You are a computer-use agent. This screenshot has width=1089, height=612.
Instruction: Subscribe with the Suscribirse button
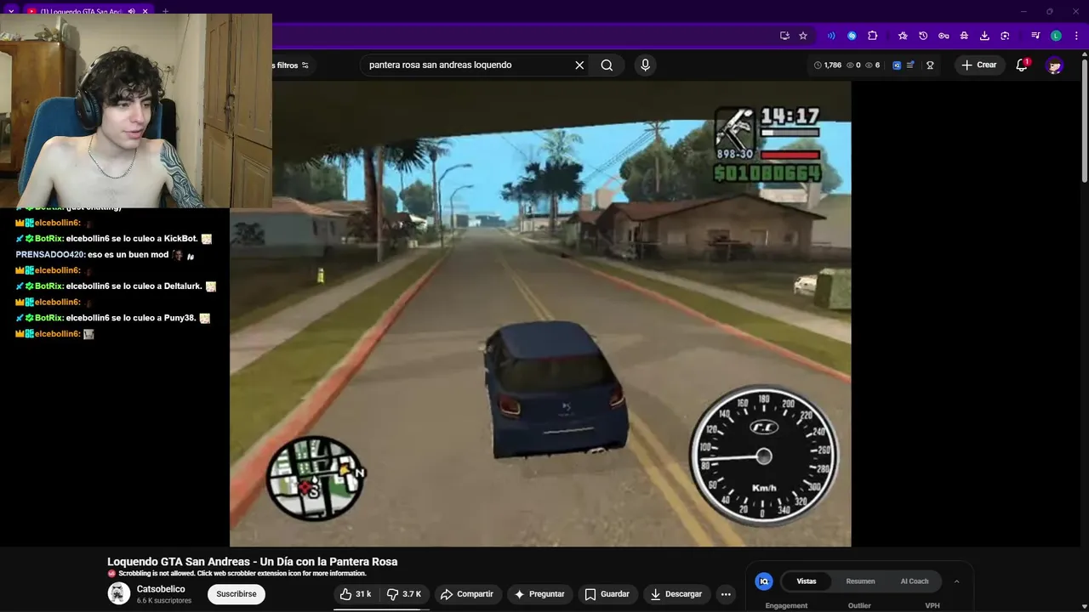pyautogui.click(x=237, y=594)
